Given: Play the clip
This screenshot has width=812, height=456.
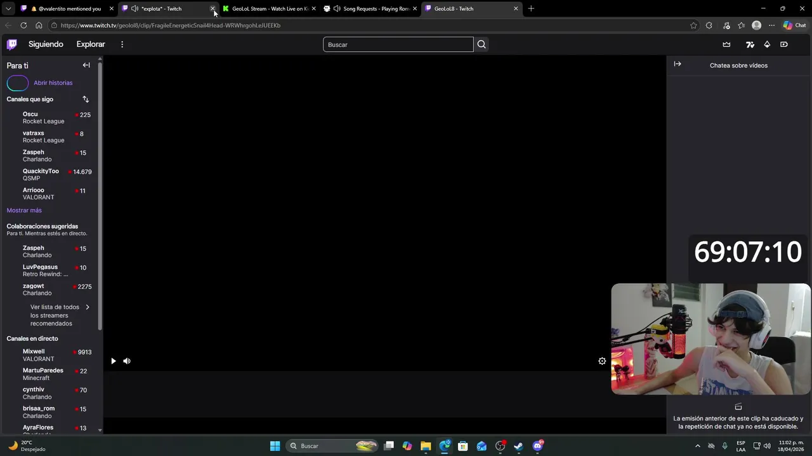Looking at the screenshot, I should pyautogui.click(x=114, y=361).
